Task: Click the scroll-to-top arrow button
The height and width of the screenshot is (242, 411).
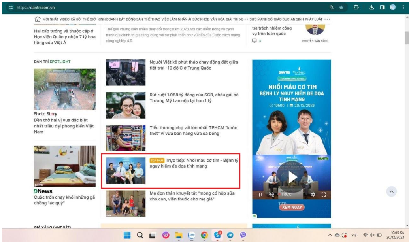Action: [391, 192]
